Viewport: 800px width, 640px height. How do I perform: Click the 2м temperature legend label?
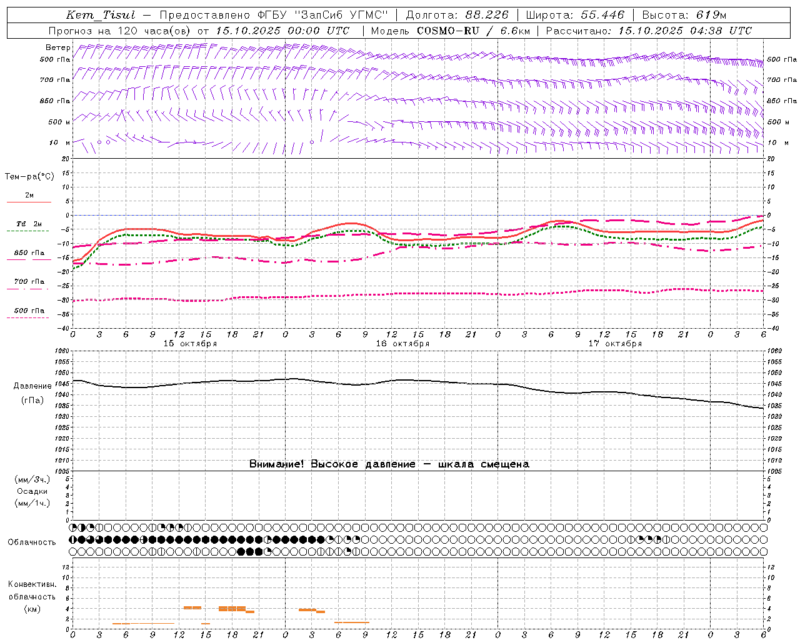tap(29, 196)
